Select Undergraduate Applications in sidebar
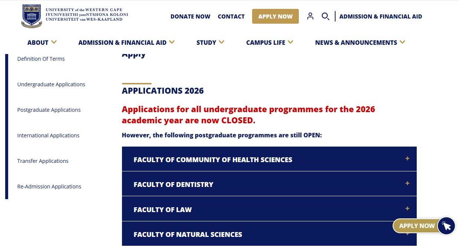Screen dimensions: 459x248 click(51, 84)
